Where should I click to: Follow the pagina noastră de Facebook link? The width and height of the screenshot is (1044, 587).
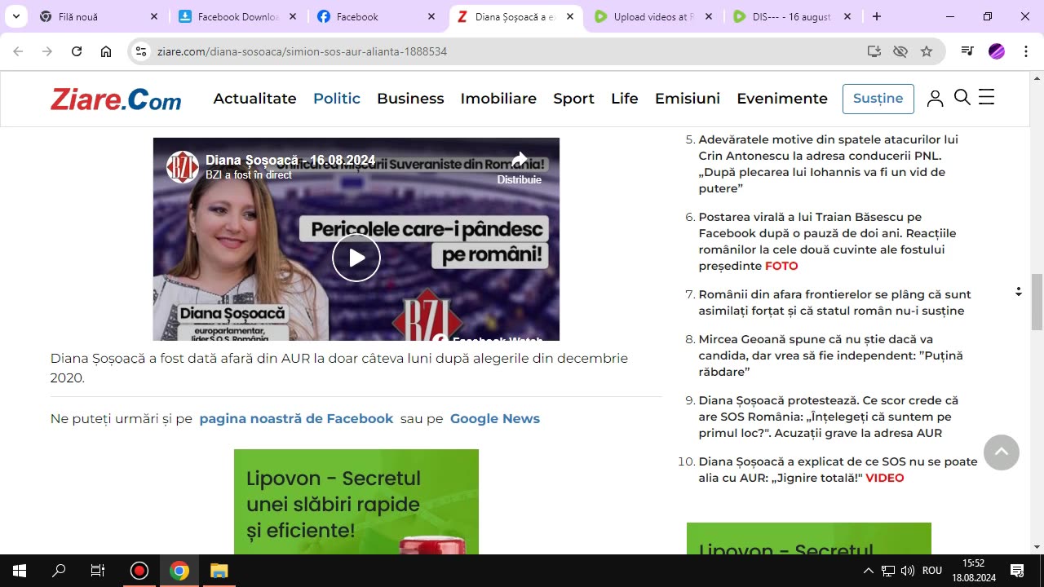[296, 418]
